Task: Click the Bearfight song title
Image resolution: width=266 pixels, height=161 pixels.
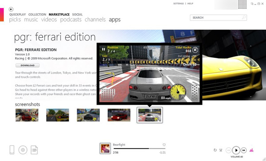Action: (x=119, y=145)
